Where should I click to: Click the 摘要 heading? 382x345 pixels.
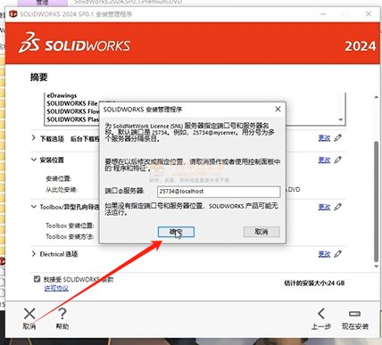(x=38, y=78)
